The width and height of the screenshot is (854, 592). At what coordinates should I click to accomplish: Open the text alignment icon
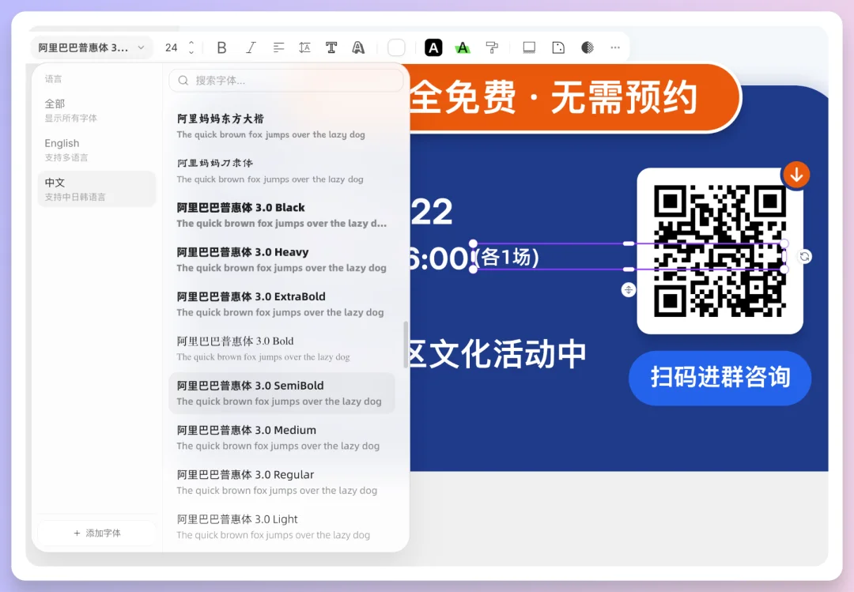278,47
